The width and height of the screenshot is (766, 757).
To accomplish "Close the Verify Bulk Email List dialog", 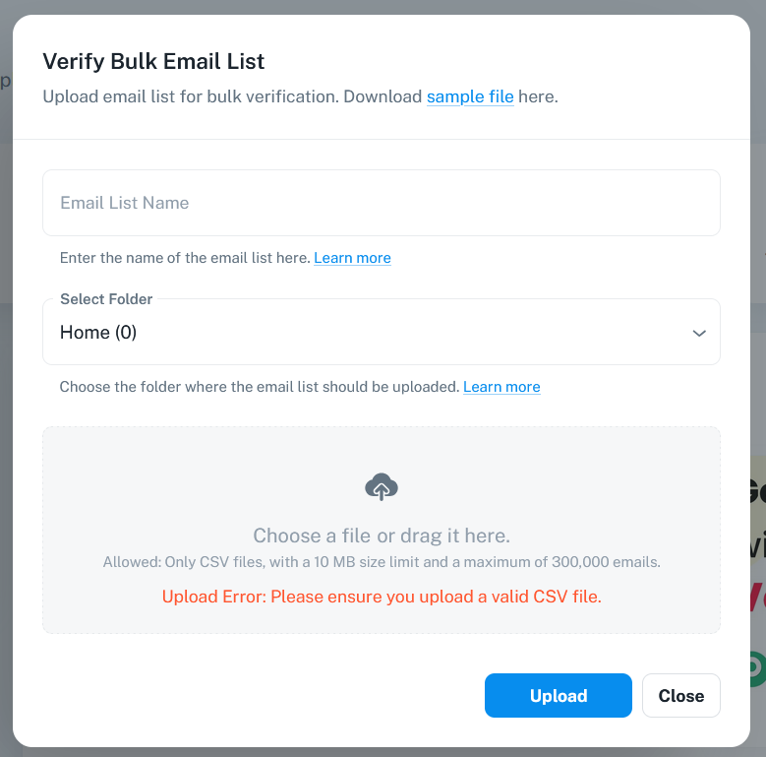I will point(680,696).
